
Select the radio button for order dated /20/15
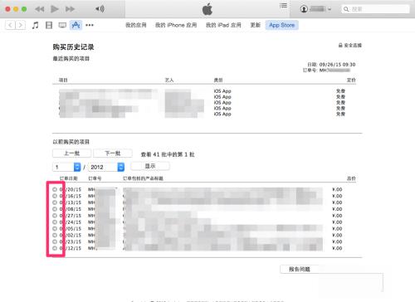[x=55, y=189]
